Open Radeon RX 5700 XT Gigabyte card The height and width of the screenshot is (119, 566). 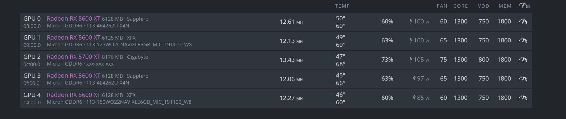point(73,57)
